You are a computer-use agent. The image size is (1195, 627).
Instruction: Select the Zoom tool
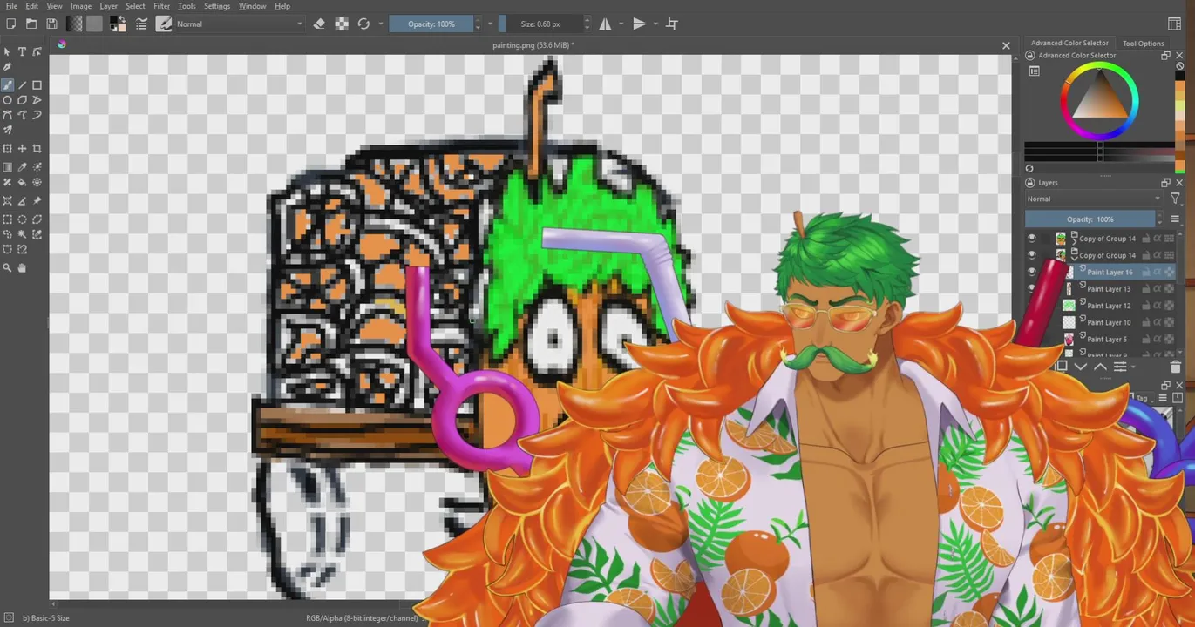(x=7, y=268)
